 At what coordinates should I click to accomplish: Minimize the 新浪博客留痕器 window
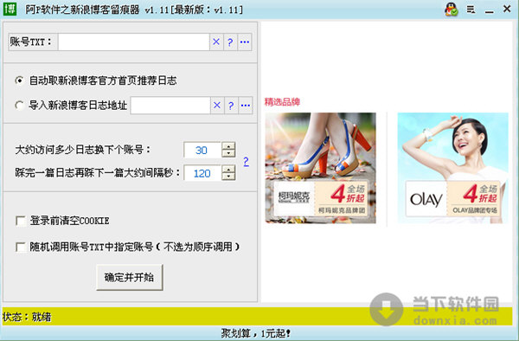[x=490, y=12]
